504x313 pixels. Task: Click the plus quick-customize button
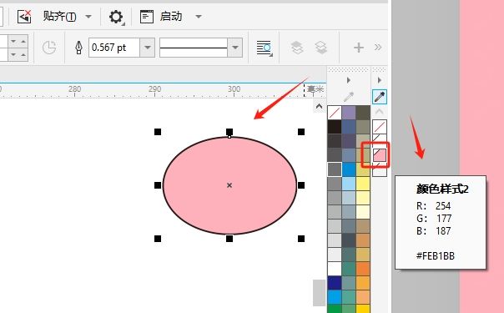(x=359, y=48)
